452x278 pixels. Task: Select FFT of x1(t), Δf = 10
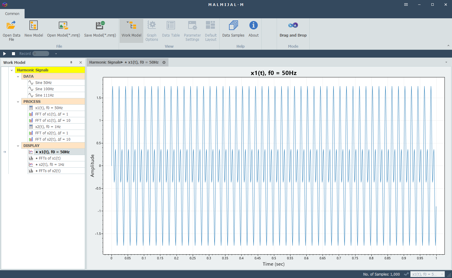[x=56, y=121]
